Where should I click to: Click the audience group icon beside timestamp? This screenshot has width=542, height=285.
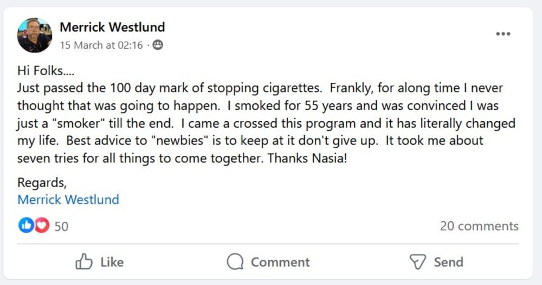coord(158,45)
